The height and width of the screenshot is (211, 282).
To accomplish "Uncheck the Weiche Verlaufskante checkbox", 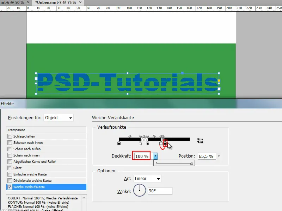I will click(10, 187).
